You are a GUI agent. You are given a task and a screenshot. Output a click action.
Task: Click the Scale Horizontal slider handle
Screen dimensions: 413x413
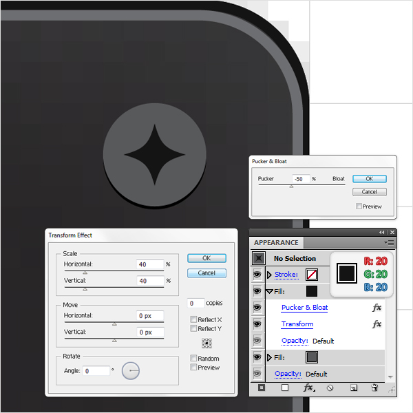click(85, 273)
